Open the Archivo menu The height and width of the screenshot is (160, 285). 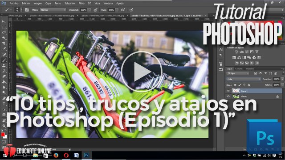coord(14,3)
